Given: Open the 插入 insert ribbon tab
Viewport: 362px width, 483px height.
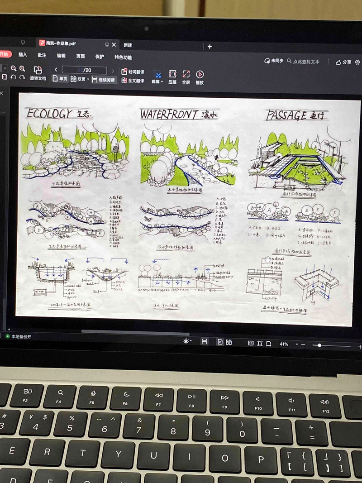Looking at the screenshot, I should pyautogui.click(x=23, y=54).
